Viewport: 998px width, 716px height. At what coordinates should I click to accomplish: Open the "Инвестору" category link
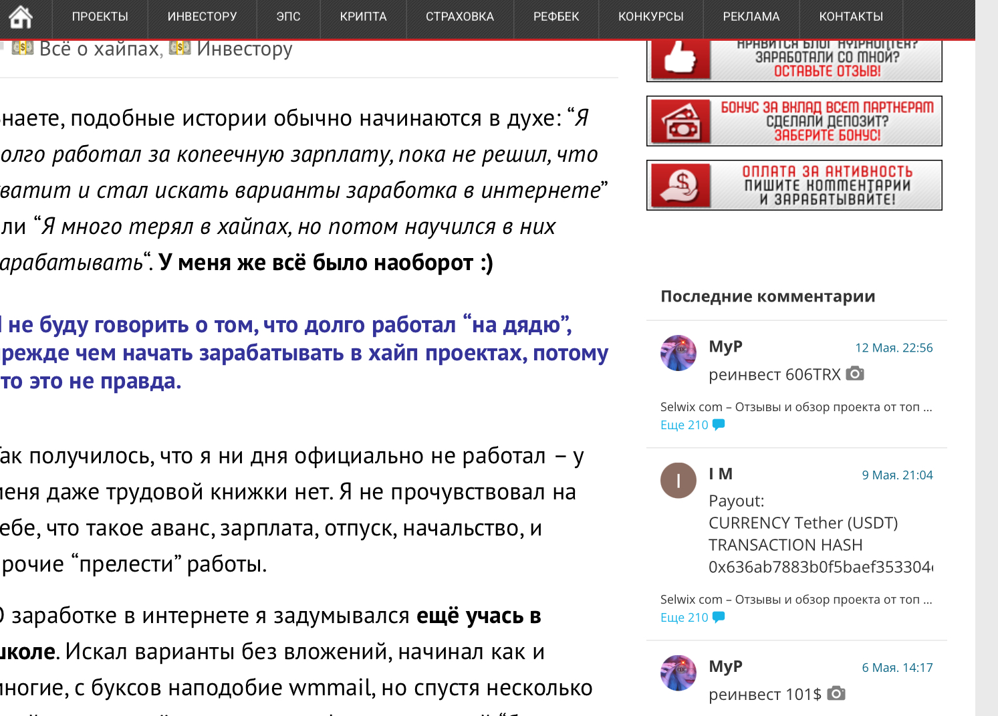point(243,47)
